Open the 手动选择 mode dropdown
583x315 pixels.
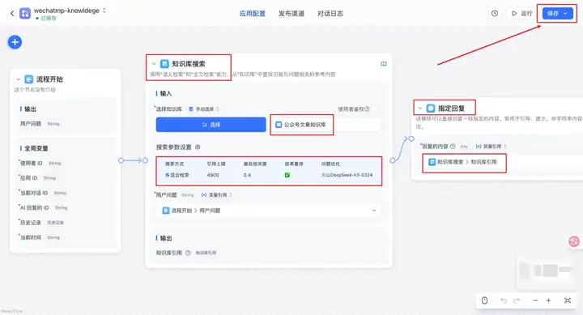pos(204,109)
